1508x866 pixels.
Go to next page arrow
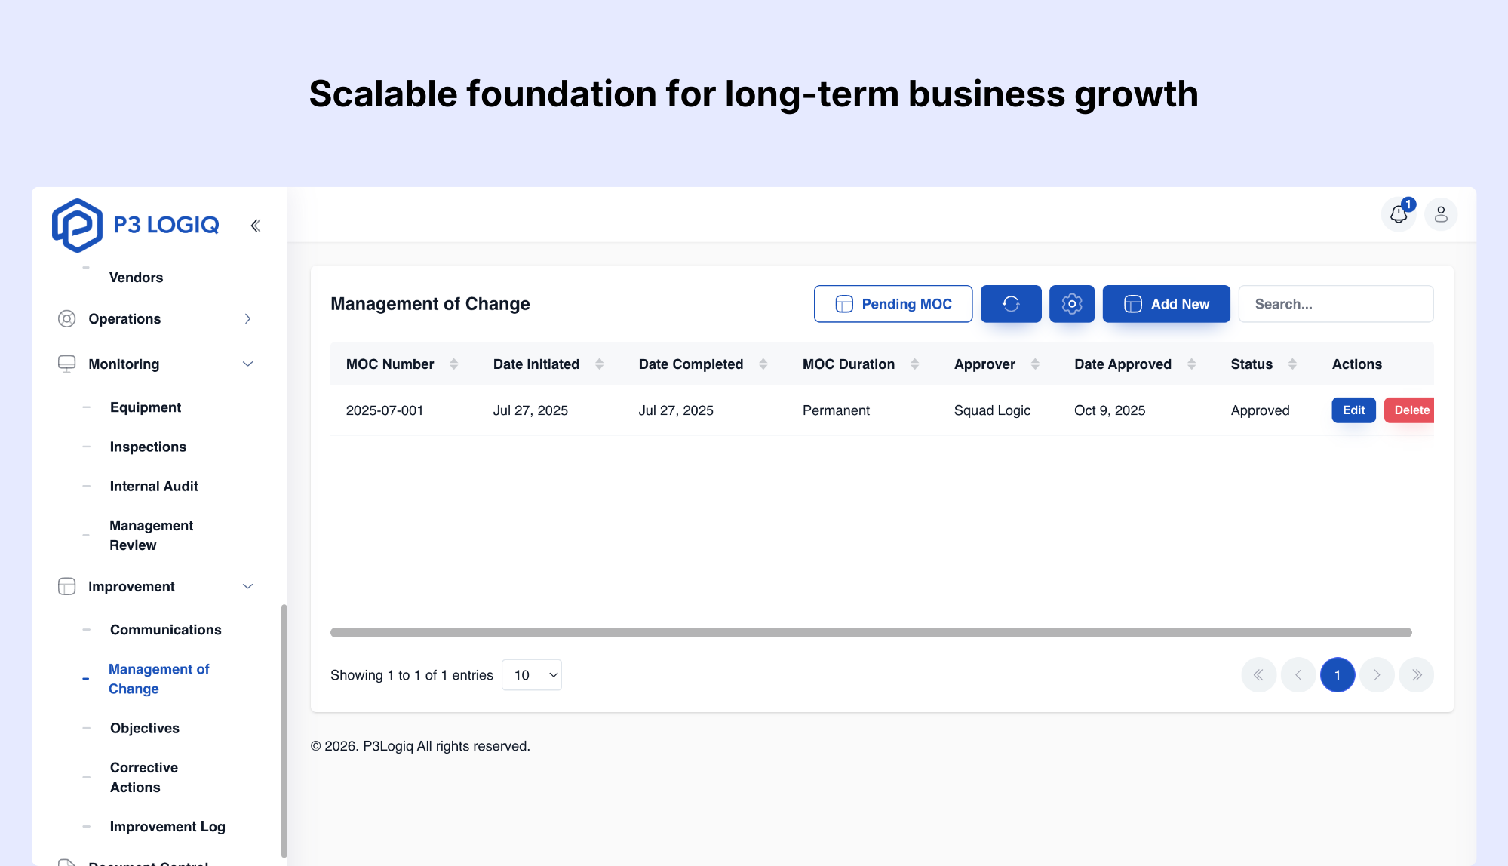(x=1377, y=675)
